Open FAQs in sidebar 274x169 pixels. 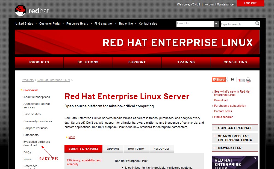point(27,152)
